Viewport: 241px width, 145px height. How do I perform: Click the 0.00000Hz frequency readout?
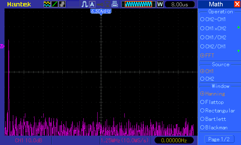pos(174,140)
